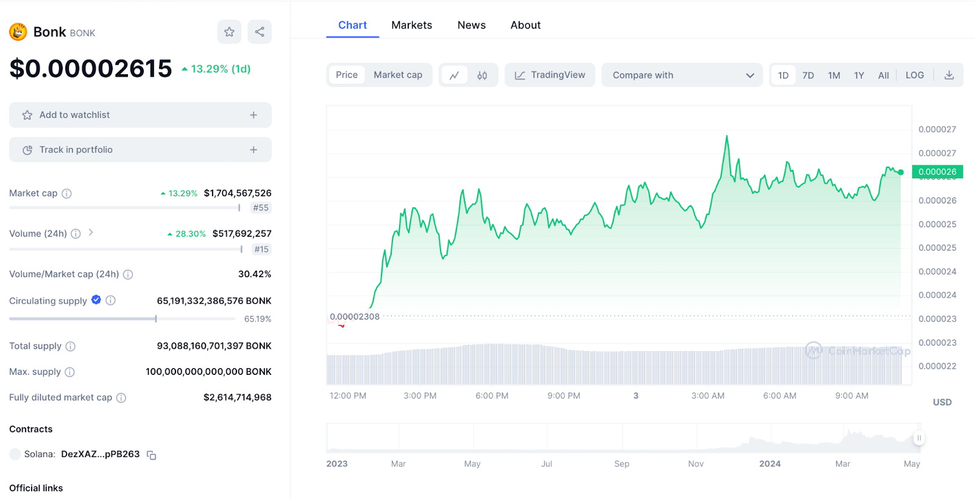This screenshot has height=499, width=975.
Task: Open the Markets tab
Action: [412, 25]
